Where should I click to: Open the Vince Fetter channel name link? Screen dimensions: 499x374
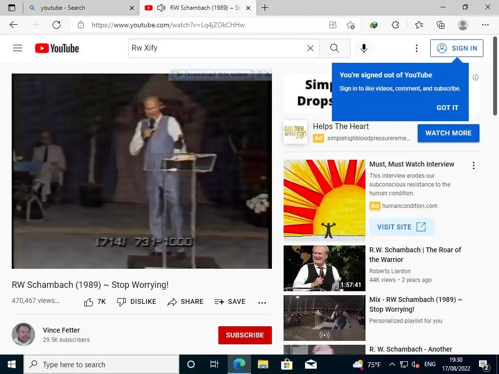(61, 330)
